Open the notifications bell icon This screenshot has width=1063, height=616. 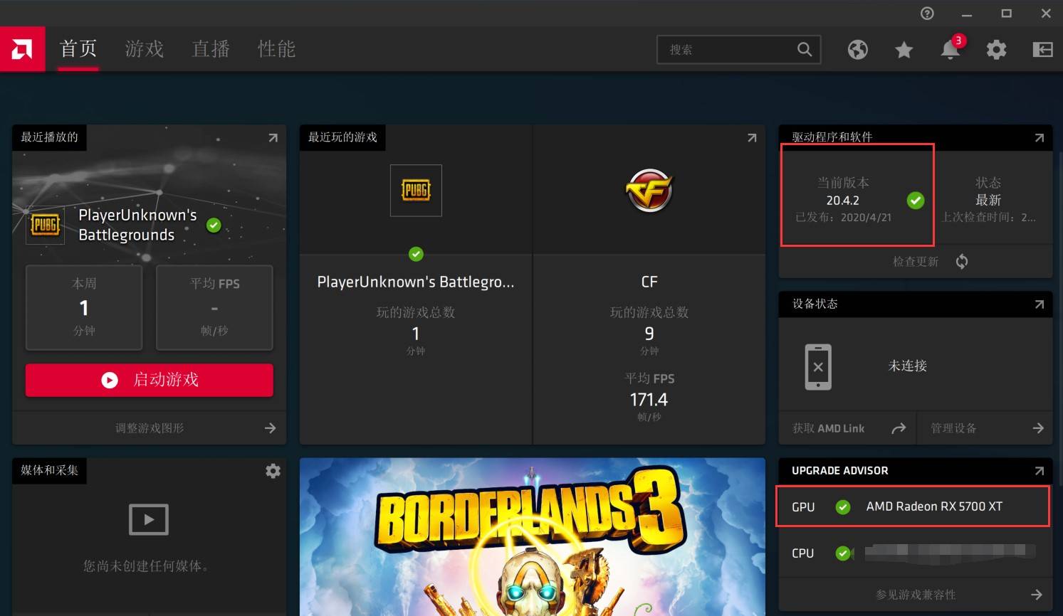click(x=951, y=50)
